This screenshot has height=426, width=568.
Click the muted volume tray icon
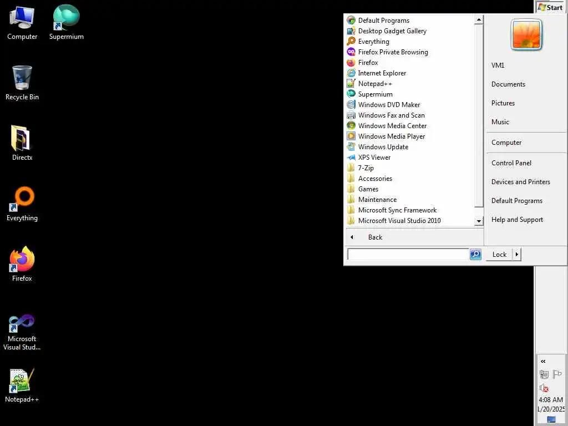coord(544,388)
